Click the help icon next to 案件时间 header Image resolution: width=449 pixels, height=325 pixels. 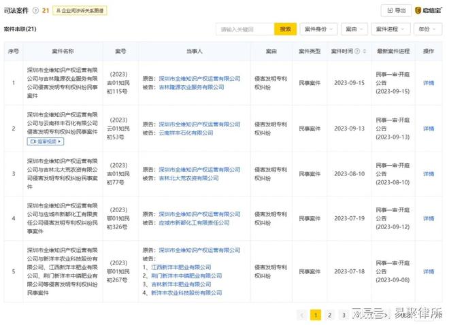click(357, 51)
